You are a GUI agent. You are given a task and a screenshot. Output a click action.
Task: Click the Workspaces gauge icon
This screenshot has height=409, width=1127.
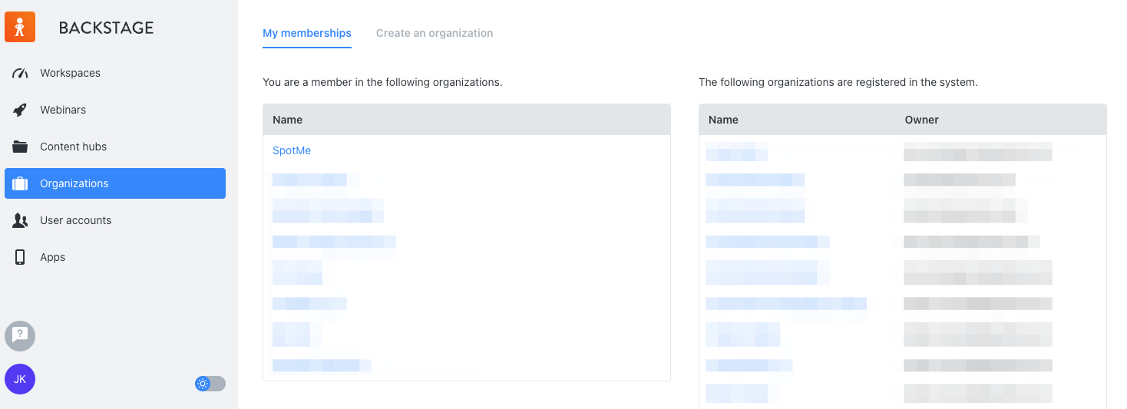[x=20, y=73]
